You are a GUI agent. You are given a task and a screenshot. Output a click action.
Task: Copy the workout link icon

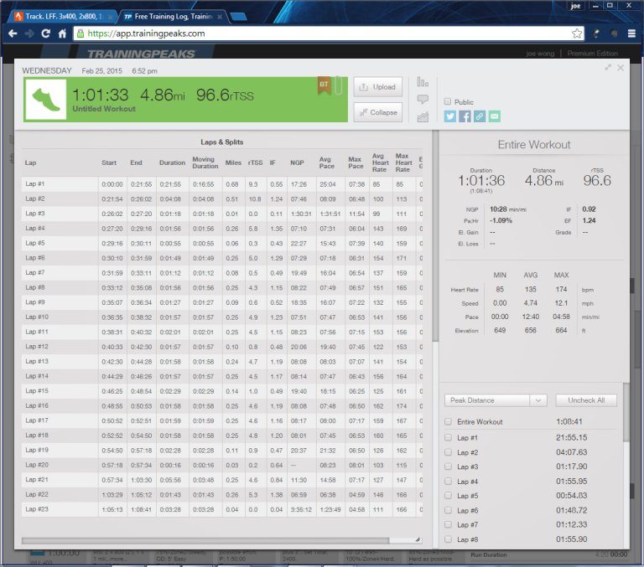pos(480,116)
